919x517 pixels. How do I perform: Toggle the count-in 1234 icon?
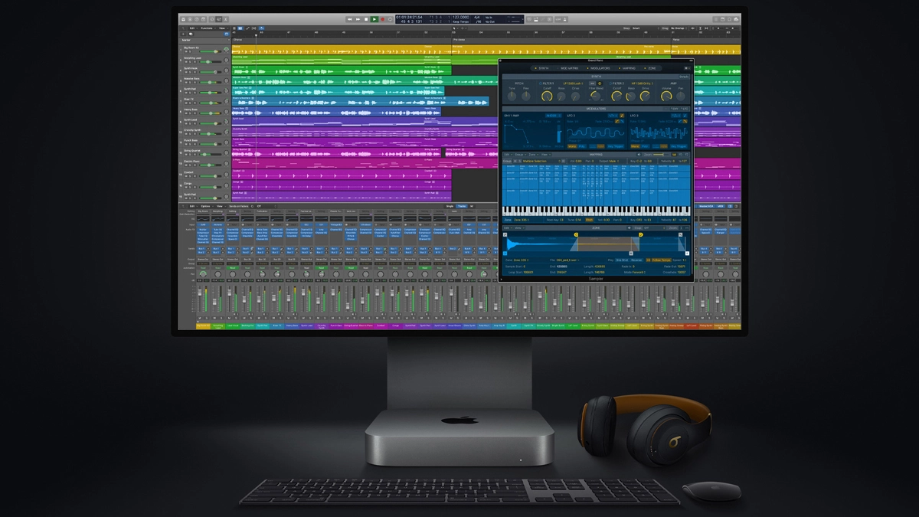pyautogui.click(x=558, y=19)
